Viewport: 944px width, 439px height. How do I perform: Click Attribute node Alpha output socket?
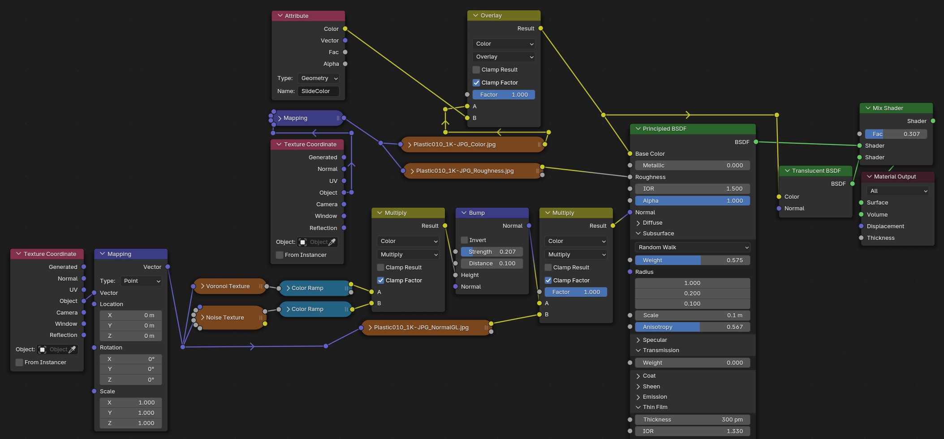coord(345,64)
